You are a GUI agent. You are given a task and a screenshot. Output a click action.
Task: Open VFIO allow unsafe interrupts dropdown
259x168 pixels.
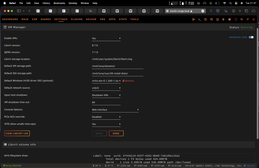106,124
